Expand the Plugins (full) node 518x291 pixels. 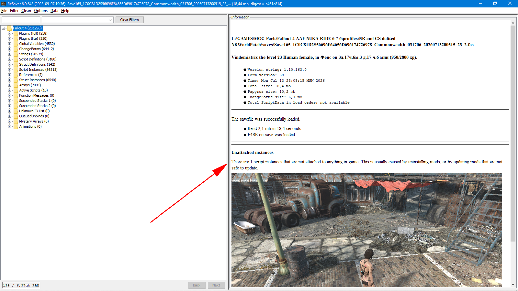point(10,33)
